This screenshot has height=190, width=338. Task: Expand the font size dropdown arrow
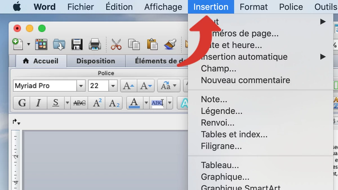(x=113, y=86)
